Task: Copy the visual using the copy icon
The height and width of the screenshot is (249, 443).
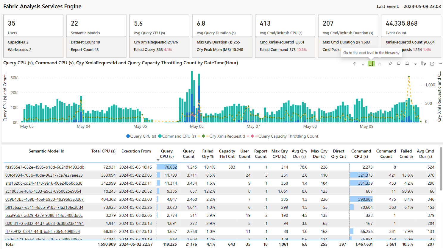Action: coord(399,64)
